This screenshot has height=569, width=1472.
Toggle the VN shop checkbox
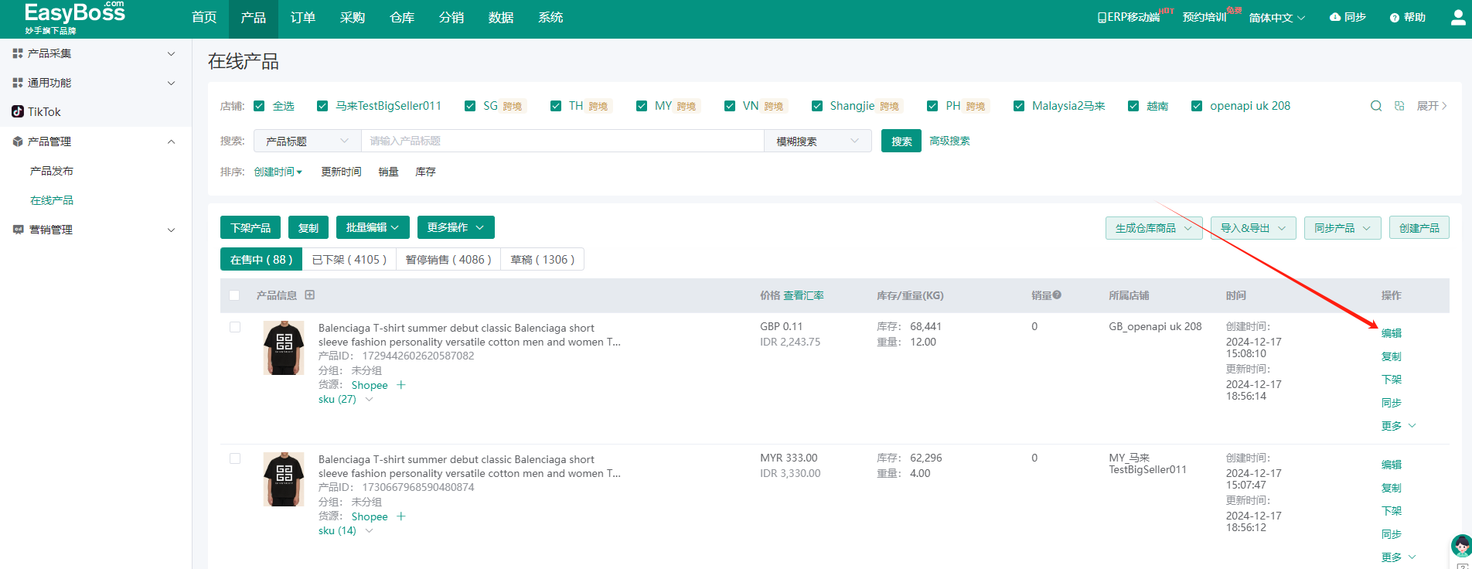pos(730,106)
